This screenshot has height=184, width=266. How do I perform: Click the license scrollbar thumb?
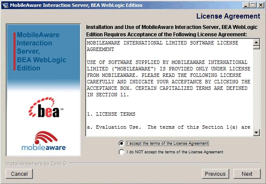(x=256, y=47)
